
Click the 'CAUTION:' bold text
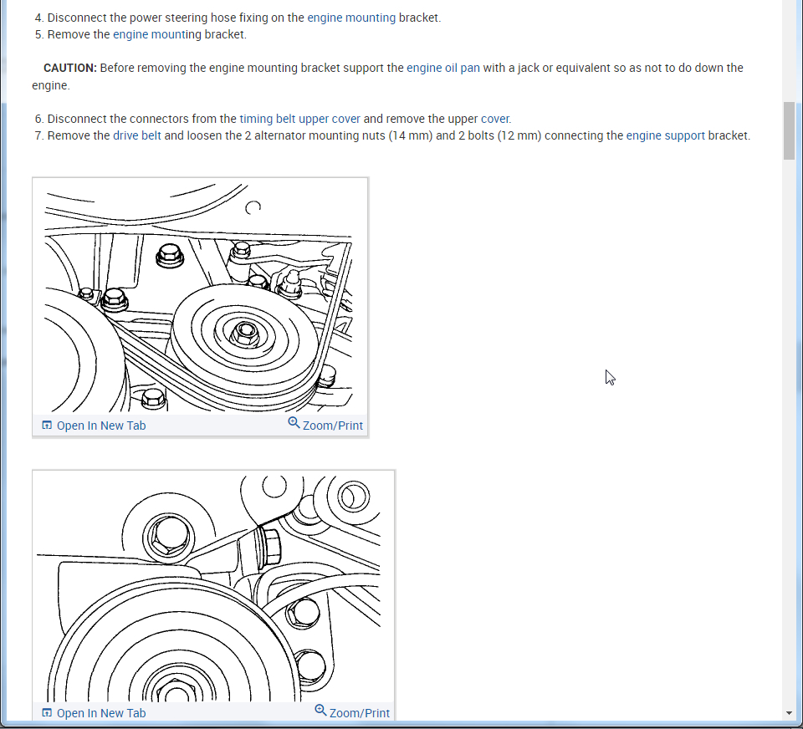(x=70, y=68)
